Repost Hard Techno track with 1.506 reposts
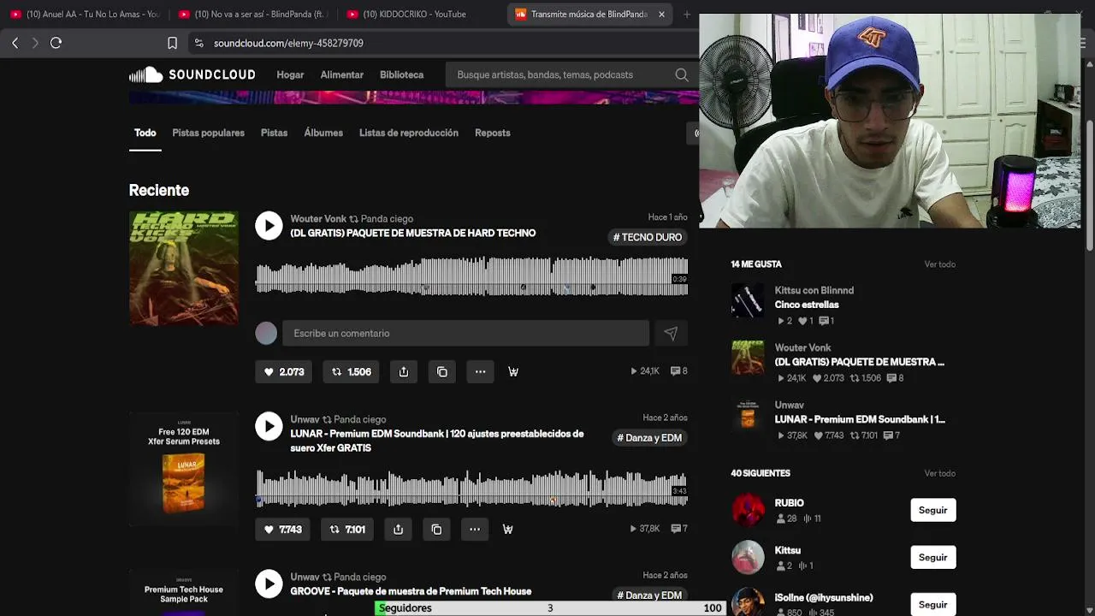 tap(352, 371)
